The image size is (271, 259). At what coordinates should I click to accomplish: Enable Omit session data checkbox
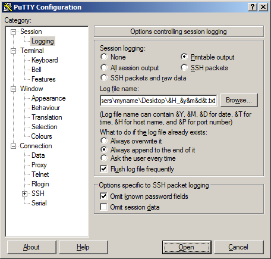103,207
